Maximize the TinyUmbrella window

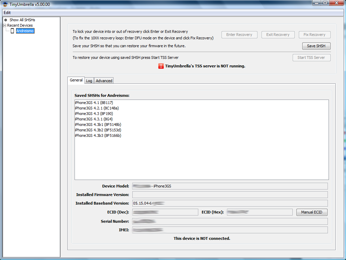click(x=325, y=3)
